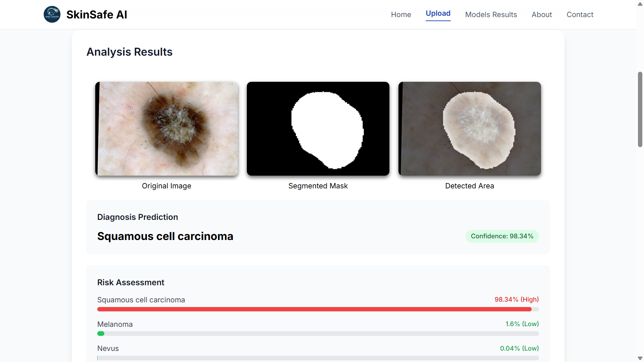Open the About page link

point(541,14)
